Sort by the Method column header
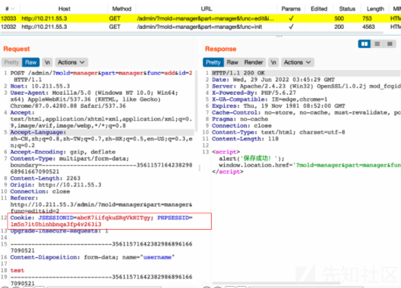Screen dimensions: 401x288 pyautogui.click(x=122, y=9)
